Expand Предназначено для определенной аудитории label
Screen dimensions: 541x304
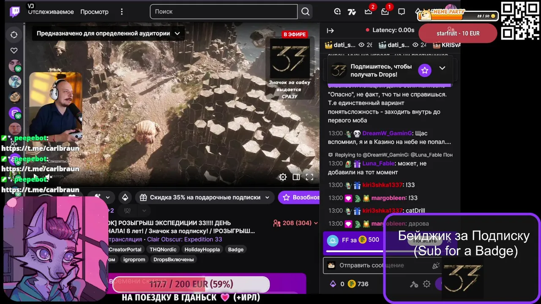108,33
